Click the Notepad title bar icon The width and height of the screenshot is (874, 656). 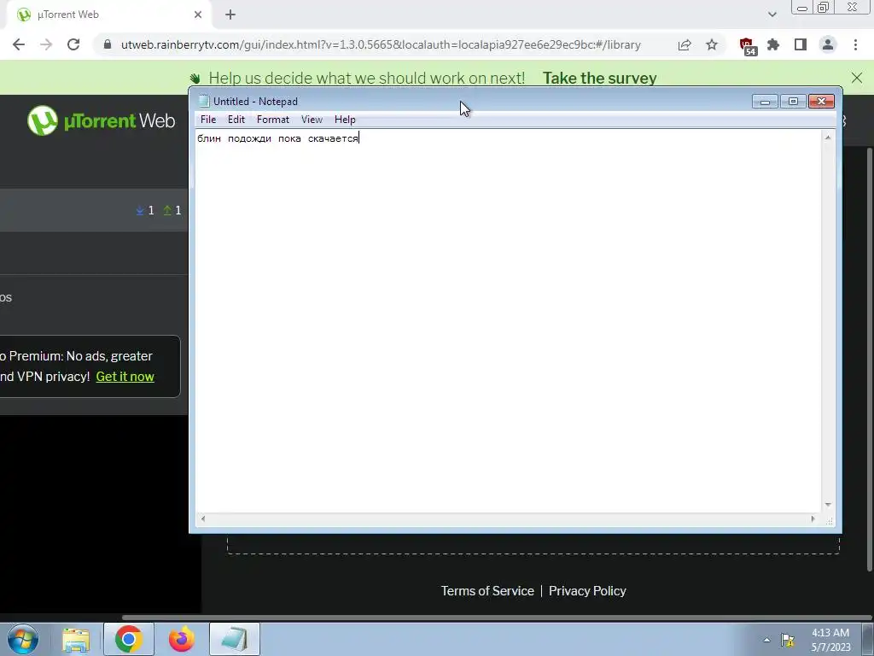pyautogui.click(x=204, y=101)
